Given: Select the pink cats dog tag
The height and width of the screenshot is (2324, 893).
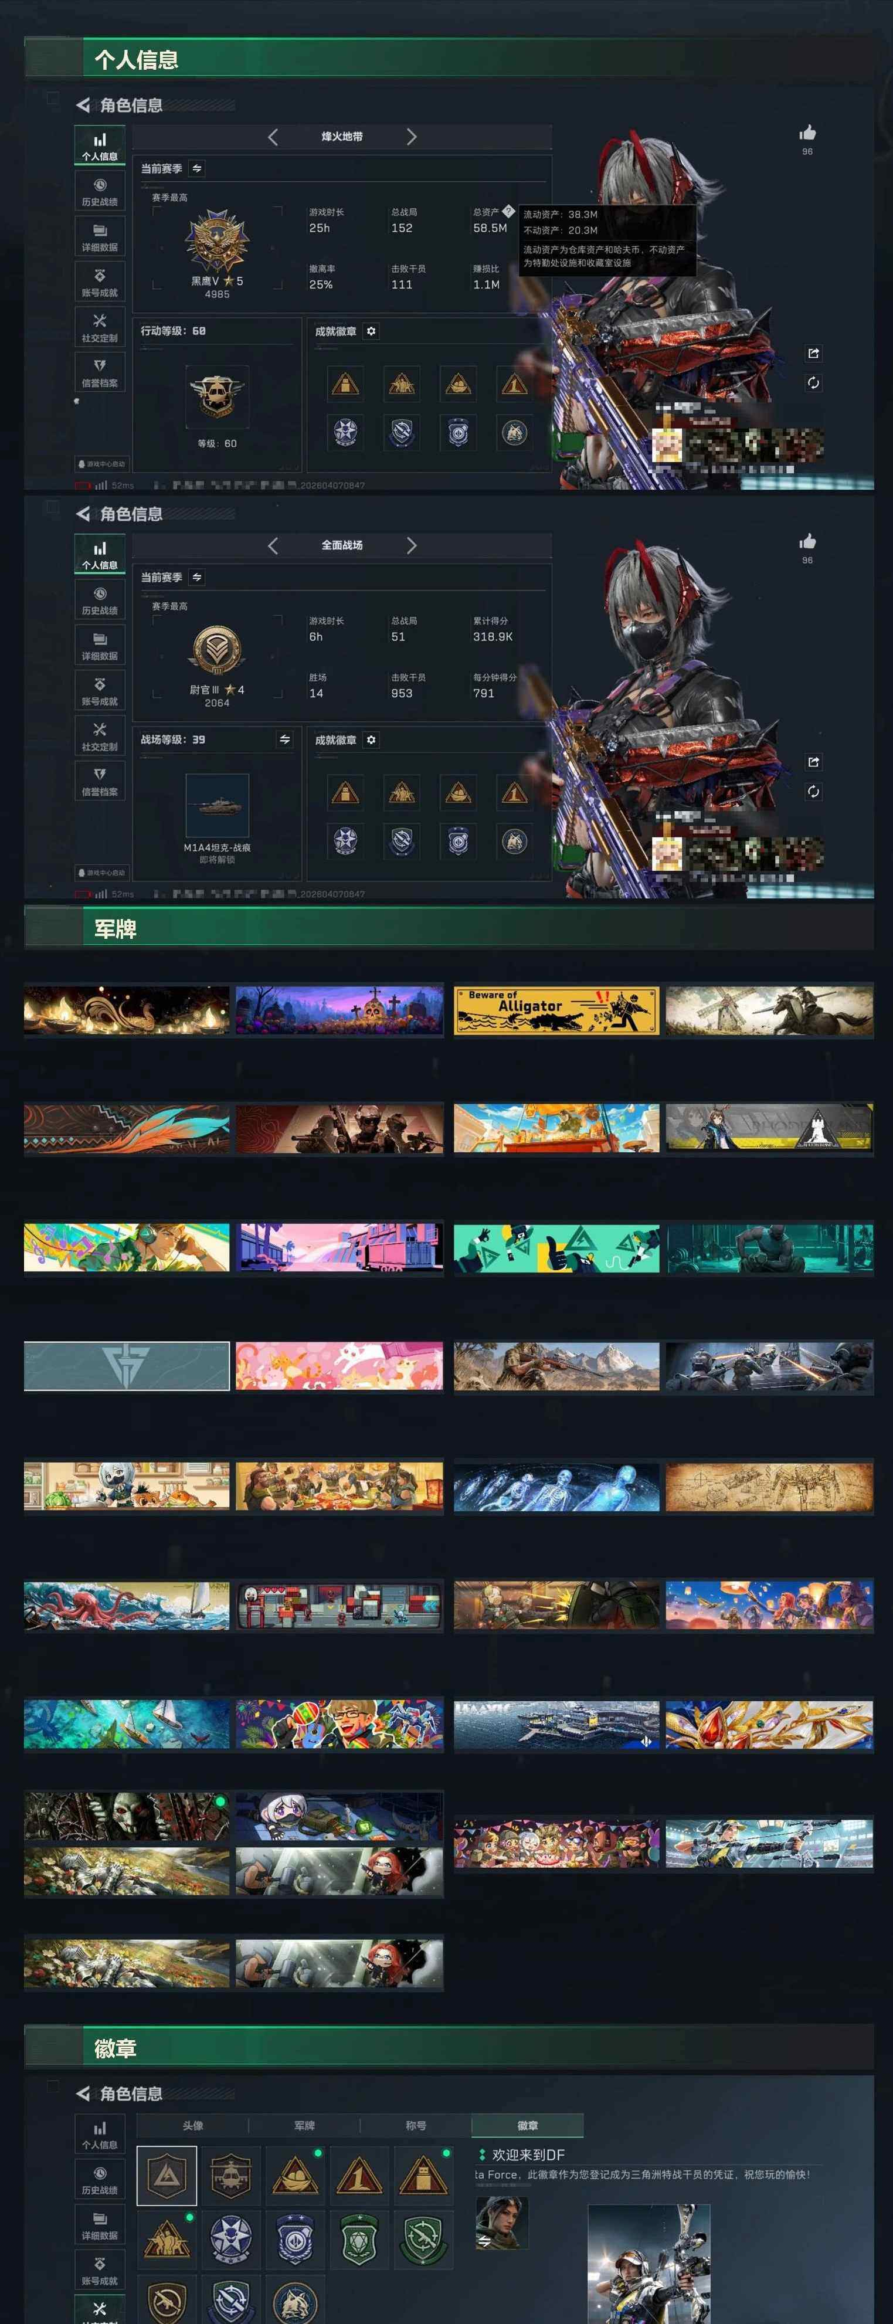Looking at the screenshot, I should point(339,1367).
